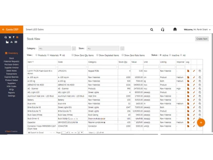213x160 pixels.
Task: Open the log icon on the Bulb Case (White) row
Action: (188, 115)
